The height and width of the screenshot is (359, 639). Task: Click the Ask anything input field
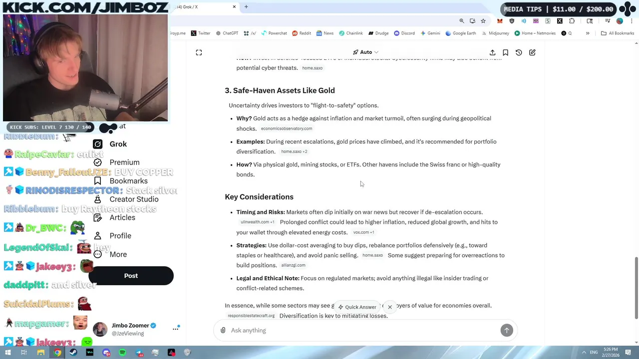(363, 330)
